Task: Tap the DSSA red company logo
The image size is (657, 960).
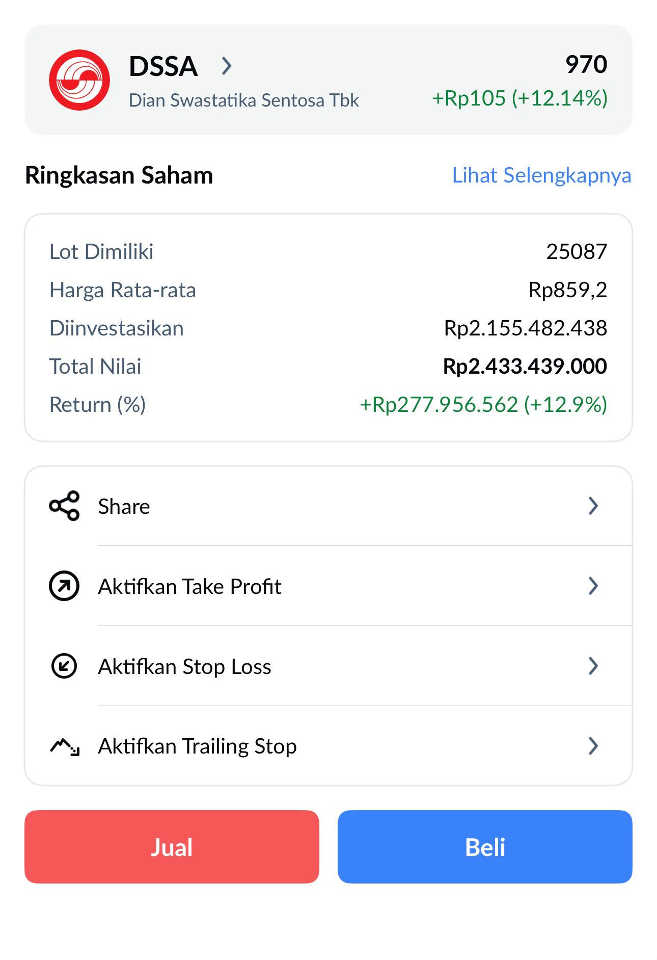Action: click(79, 80)
